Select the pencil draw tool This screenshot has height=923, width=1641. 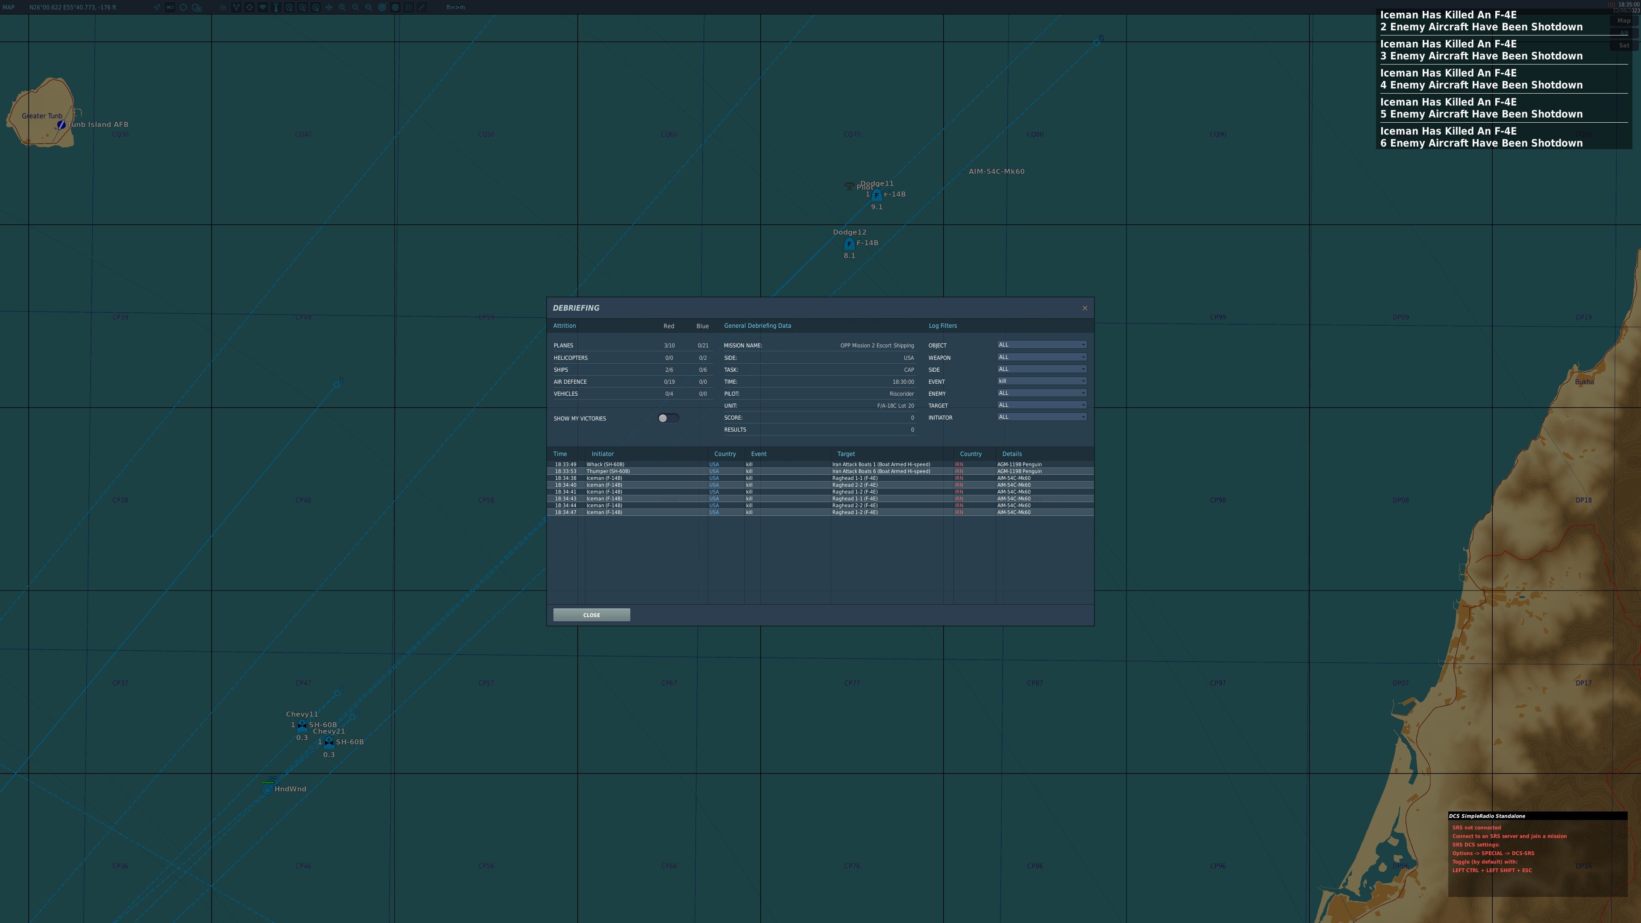click(422, 7)
